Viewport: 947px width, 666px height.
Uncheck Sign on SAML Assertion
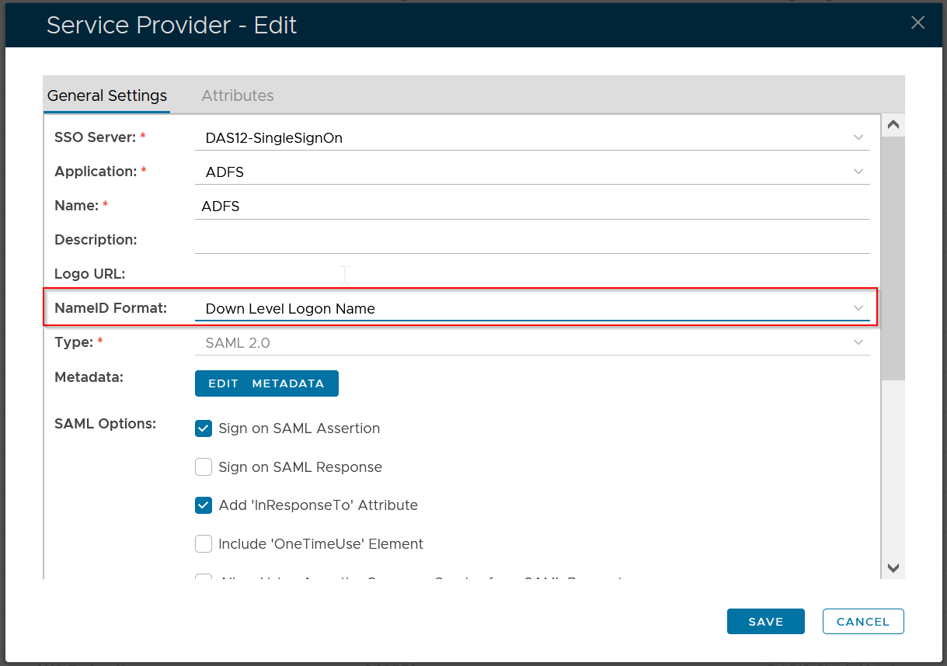(204, 428)
